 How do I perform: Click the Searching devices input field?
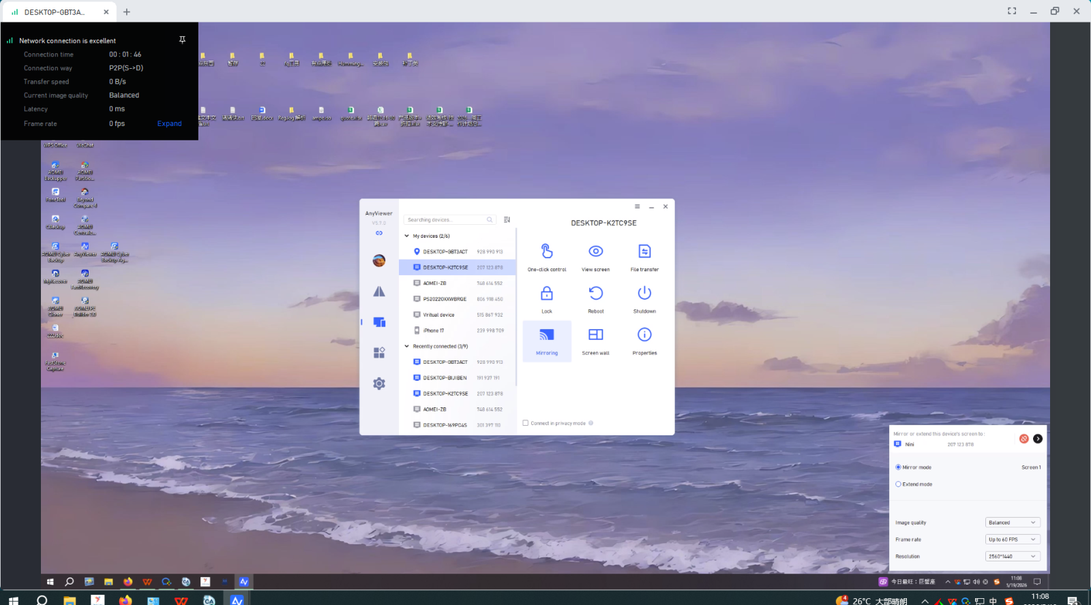pyautogui.click(x=449, y=220)
